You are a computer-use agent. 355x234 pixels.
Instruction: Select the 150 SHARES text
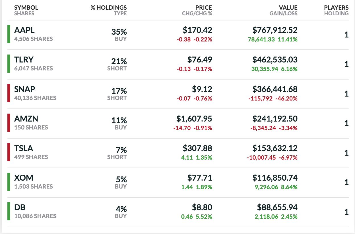click(x=31, y=128)
